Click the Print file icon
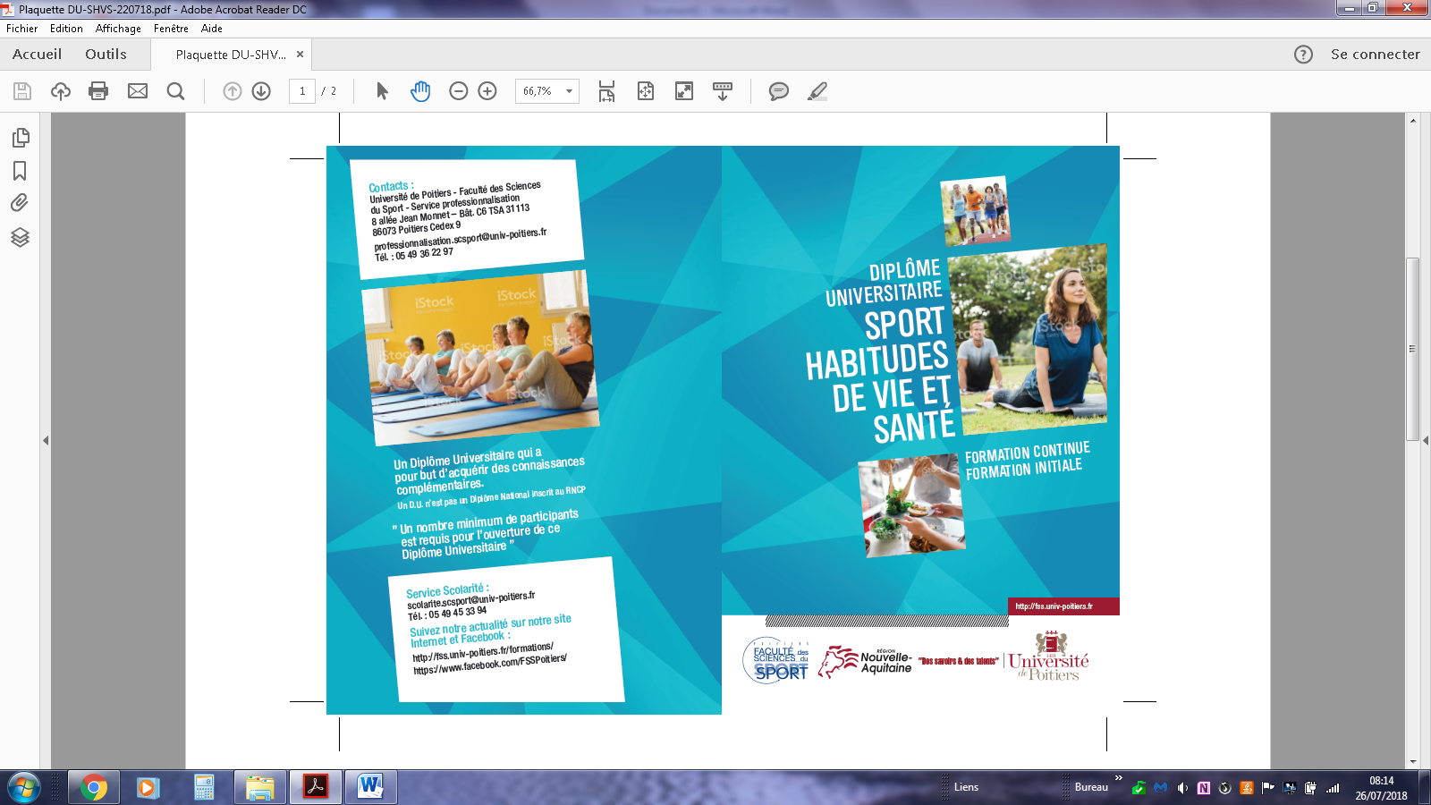The width and height of the screenshot is (1431, 805). (x=98, y=91)
